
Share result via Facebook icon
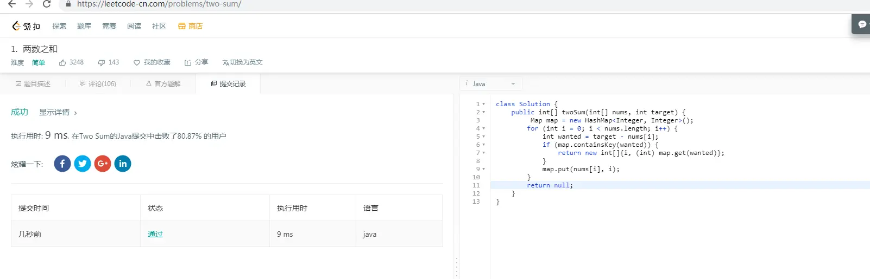62,164
